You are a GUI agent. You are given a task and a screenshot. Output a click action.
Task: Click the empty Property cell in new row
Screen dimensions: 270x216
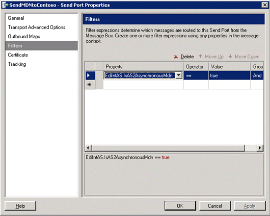pyautogui.click(x=143, y=84)
